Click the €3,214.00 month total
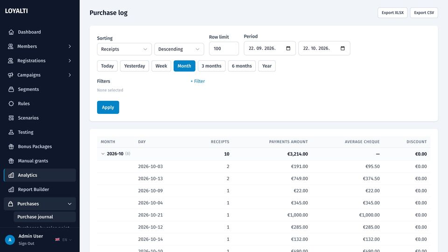The height and width of the screenshot is (252, 448). pyautogui.click(x=297, y=154)
